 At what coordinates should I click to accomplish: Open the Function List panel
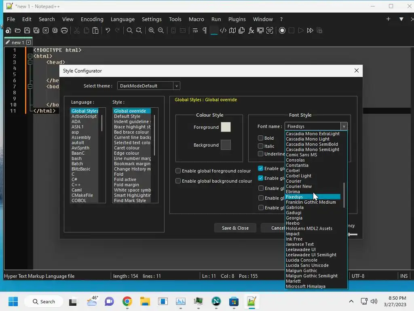click(x=251, y=30)
